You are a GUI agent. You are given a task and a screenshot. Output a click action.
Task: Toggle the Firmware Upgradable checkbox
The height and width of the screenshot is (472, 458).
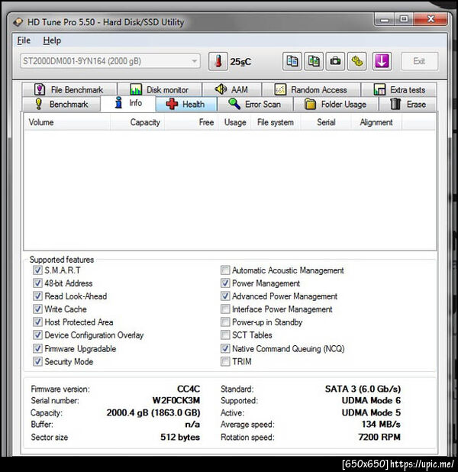point(37,348)
